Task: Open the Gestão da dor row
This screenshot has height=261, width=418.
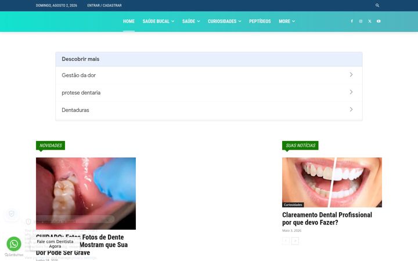Action: 209,75
